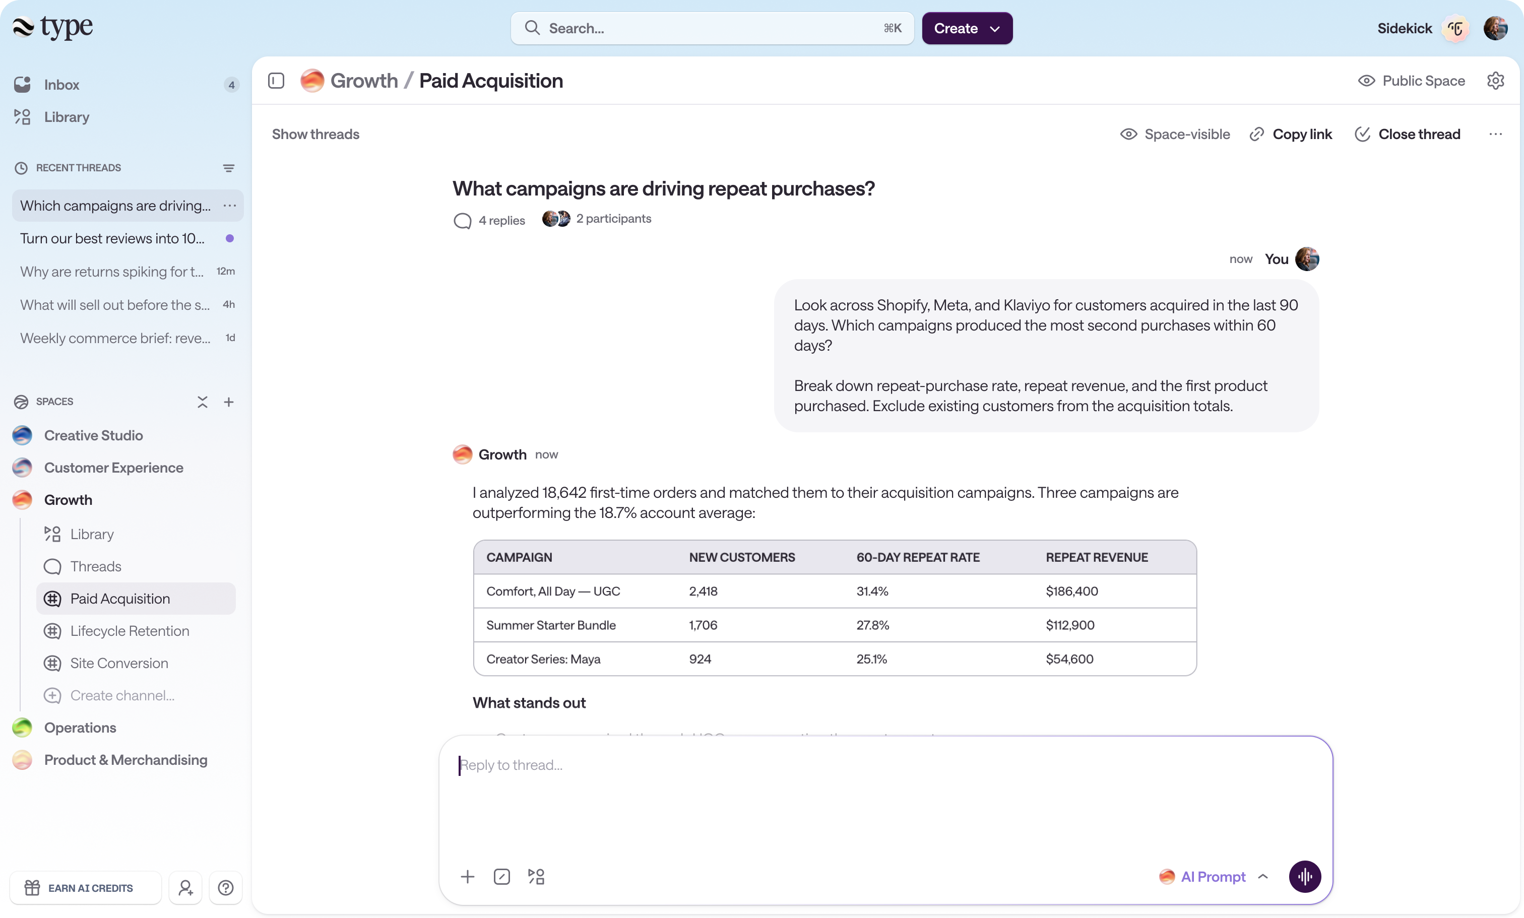Image resolution: width=1524 pixels, height=918 pixels.
Task: Open the Inbox icon in the sidebar
Action: point(23,85)
